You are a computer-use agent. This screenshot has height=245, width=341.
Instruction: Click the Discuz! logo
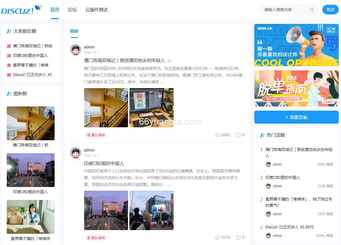pyautogui.click(x=18, y=10)
